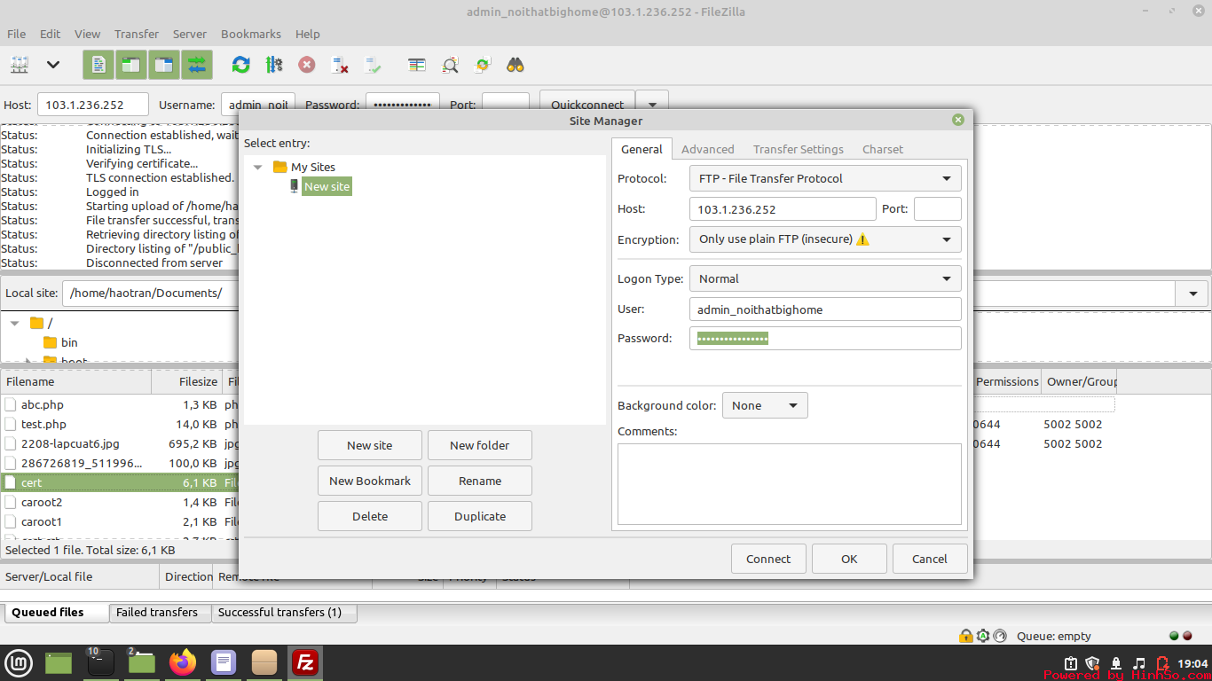The height and width of the screenshot is (681, 1212).
Task: Open the Transfer menu
Action: tap(137, 34)
